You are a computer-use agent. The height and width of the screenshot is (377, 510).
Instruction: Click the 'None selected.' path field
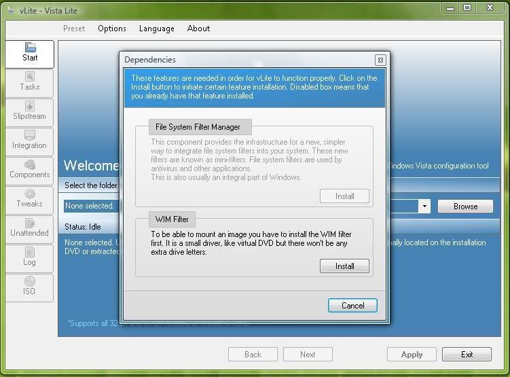pyautogui.click(x=92, y=207)
